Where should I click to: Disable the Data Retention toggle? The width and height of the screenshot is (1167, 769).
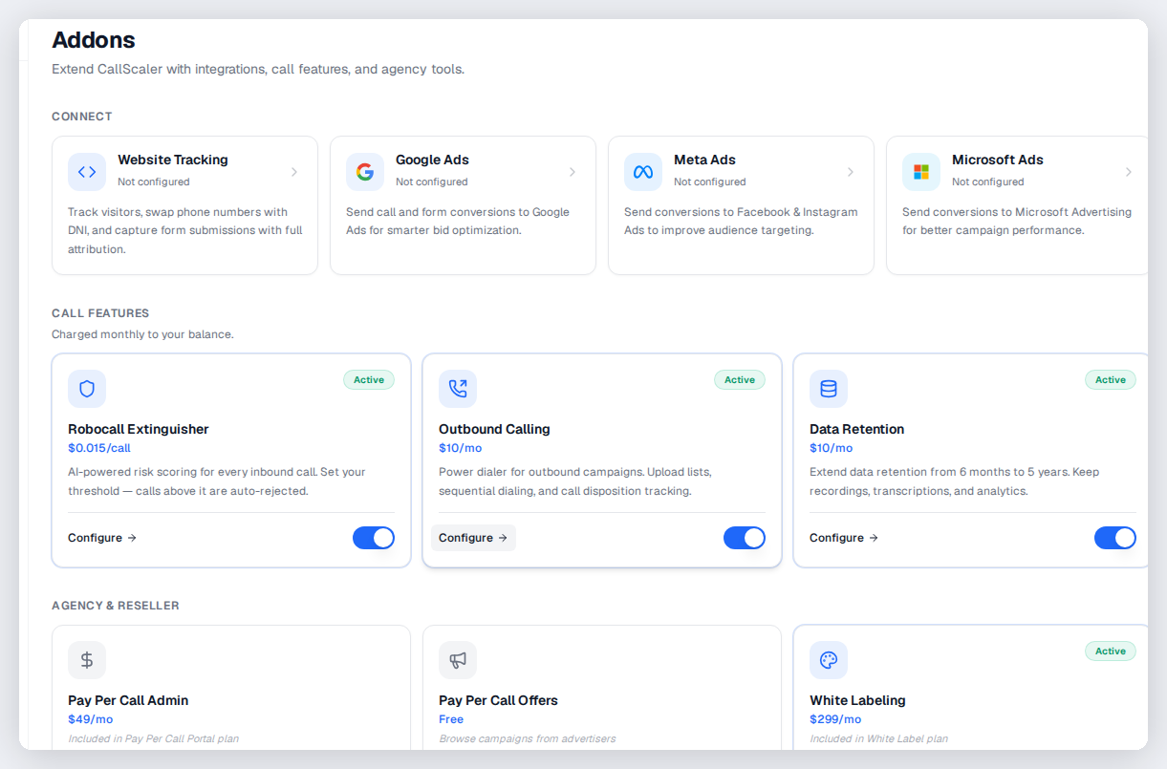pos(1115,538)
